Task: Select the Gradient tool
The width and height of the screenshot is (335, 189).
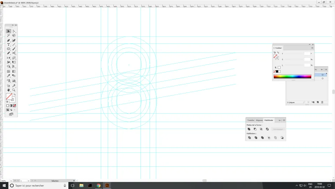Action: coord(14,71)
